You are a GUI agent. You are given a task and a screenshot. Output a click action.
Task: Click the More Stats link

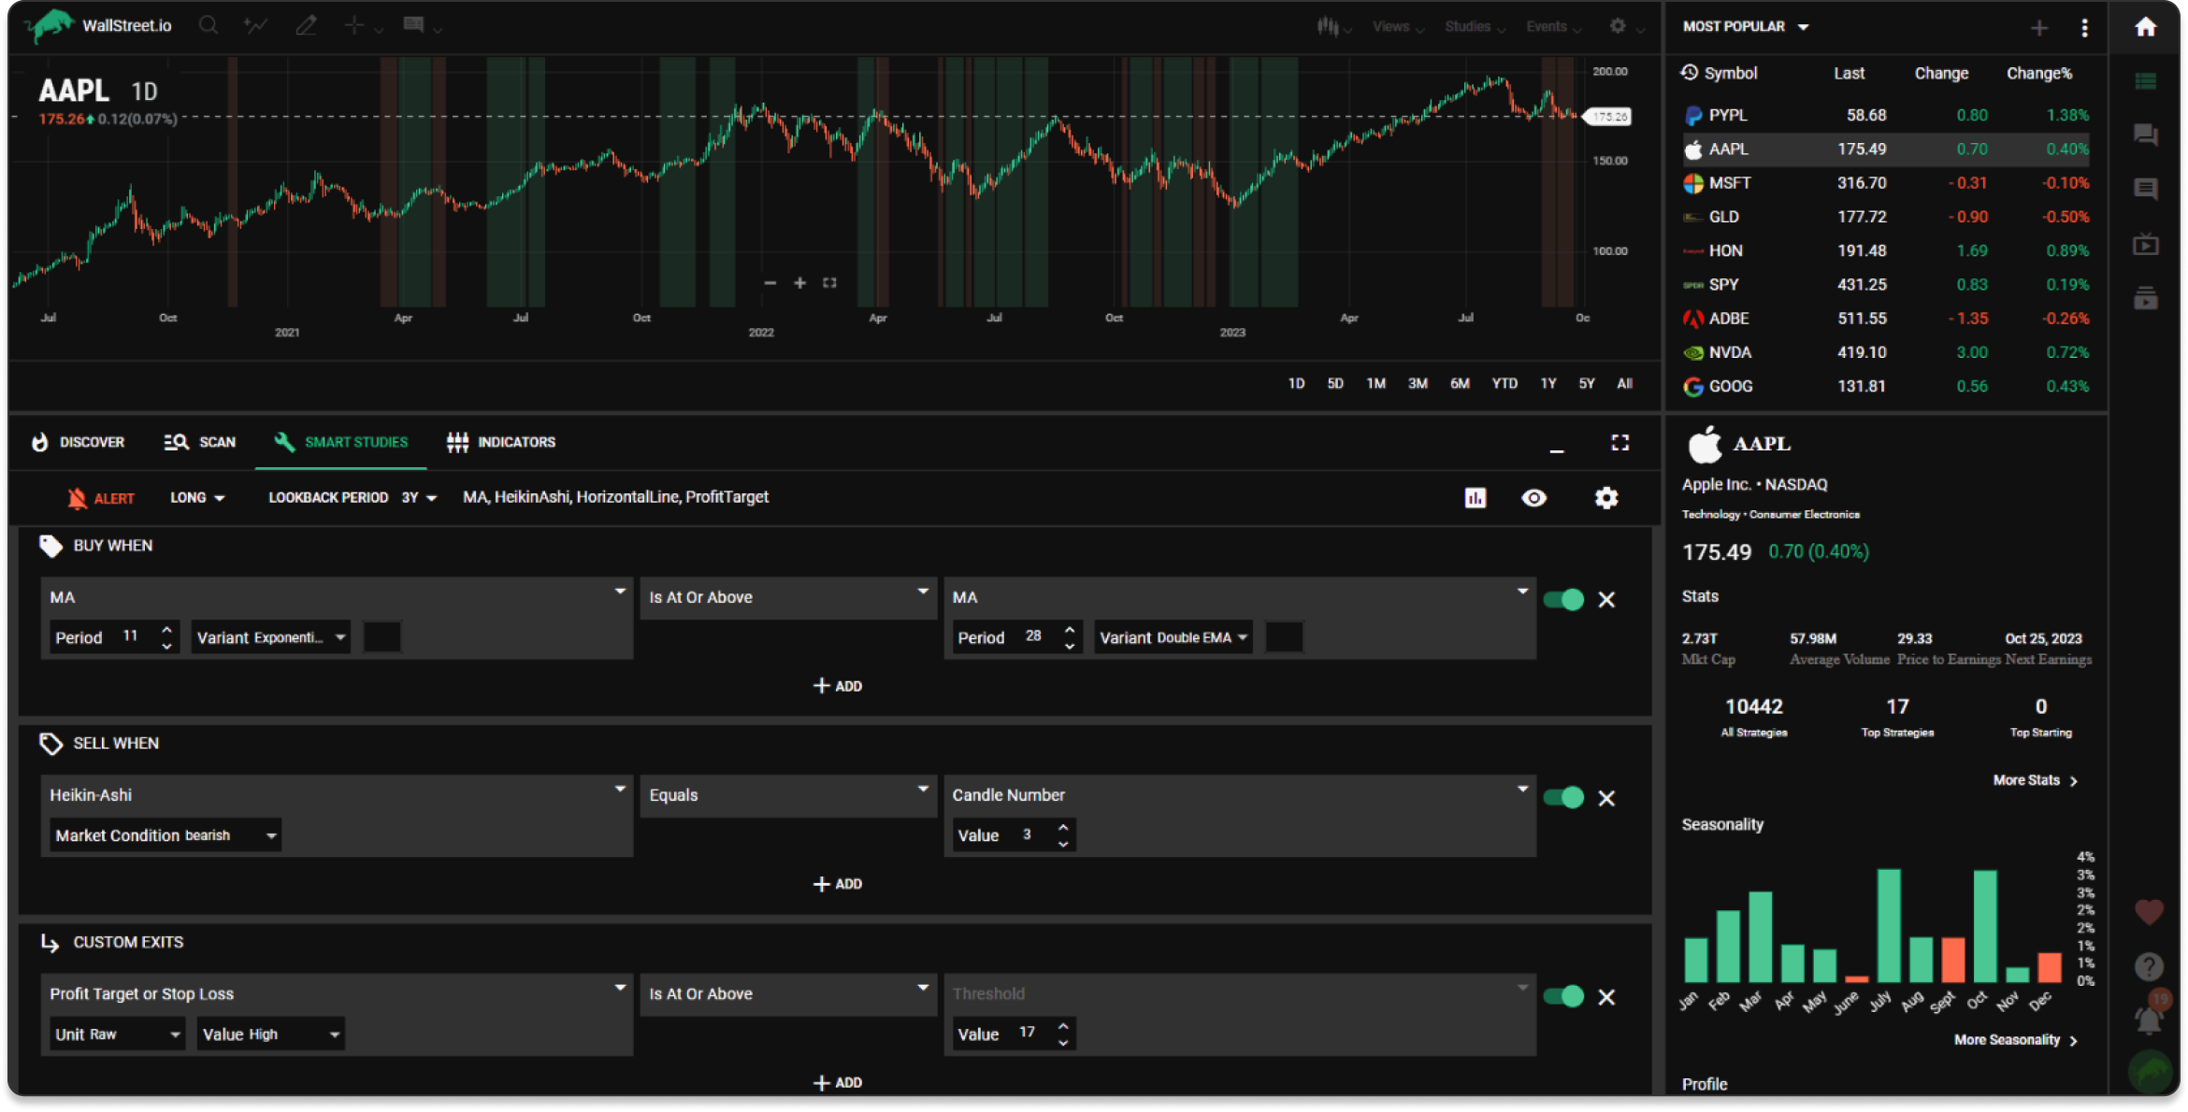[x=2036, y=780]
